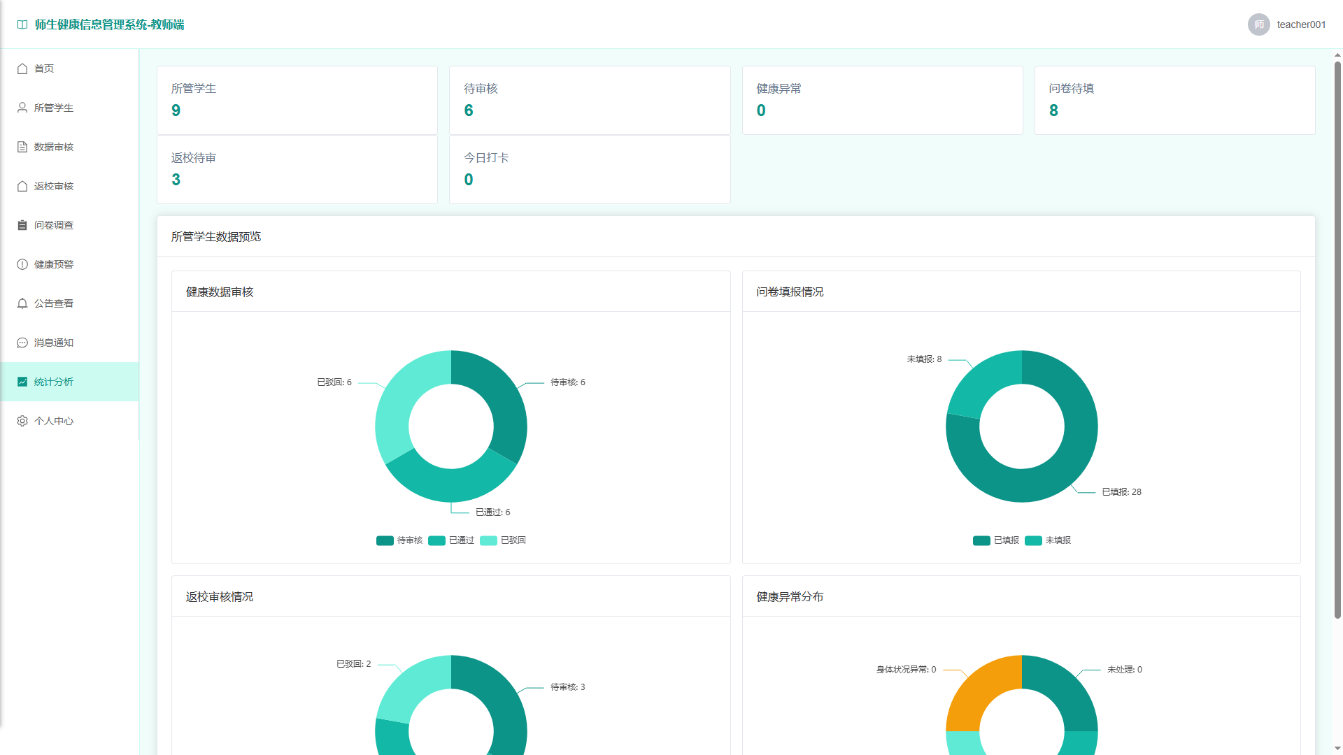Open 问卷调查 menu item
This screenshot has height=755, width=1343.
pos(69,225)
